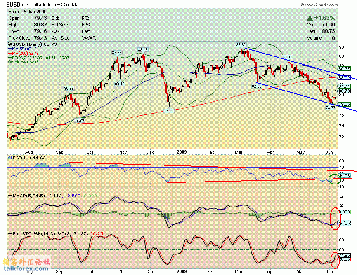
Task: Click the 77.69 low price label
Action: [169, 111]
